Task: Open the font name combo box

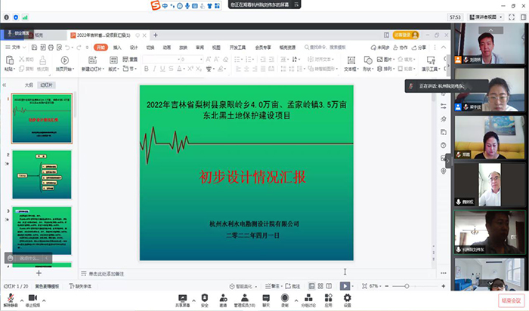Action: (x=161, y=60)
